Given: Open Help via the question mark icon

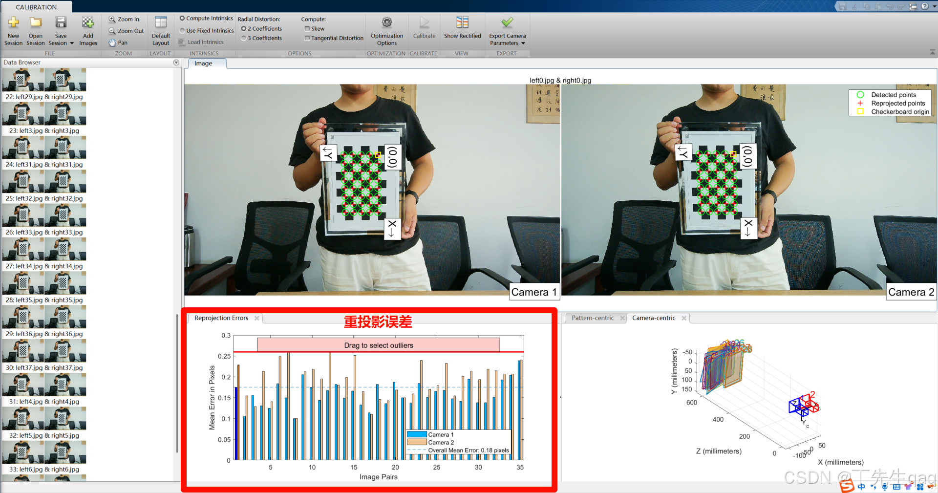Looking at the screenshot, I should pyautogui.click(x=924, y=6).
